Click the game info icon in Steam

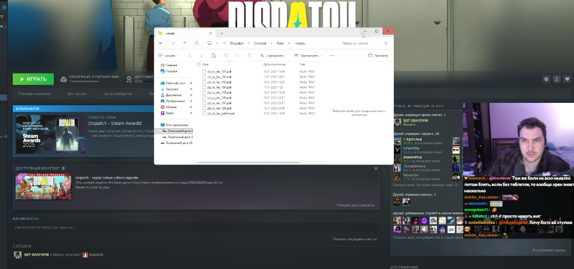tap(557, 79)
